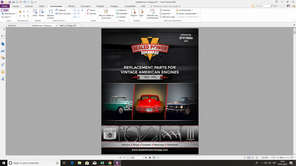296x166 pixels.
Task: Collapse the ribbon with the chevron
Action: [x=294, y=20]
